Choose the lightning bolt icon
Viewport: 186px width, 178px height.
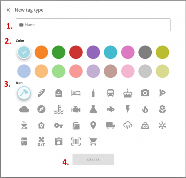point(128,109)
